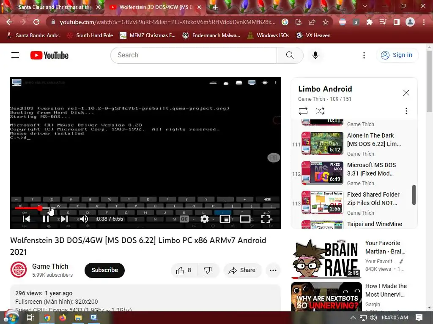Skip to previous playlist video
Image resolution: width=433 pixels, height=324 pixels.
(x=26, y=219)
